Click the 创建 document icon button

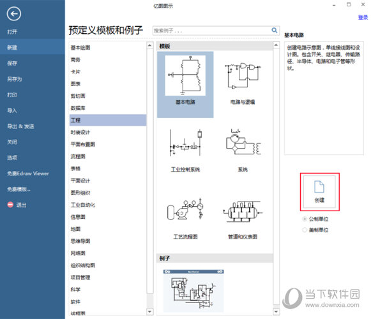[319, 192]
